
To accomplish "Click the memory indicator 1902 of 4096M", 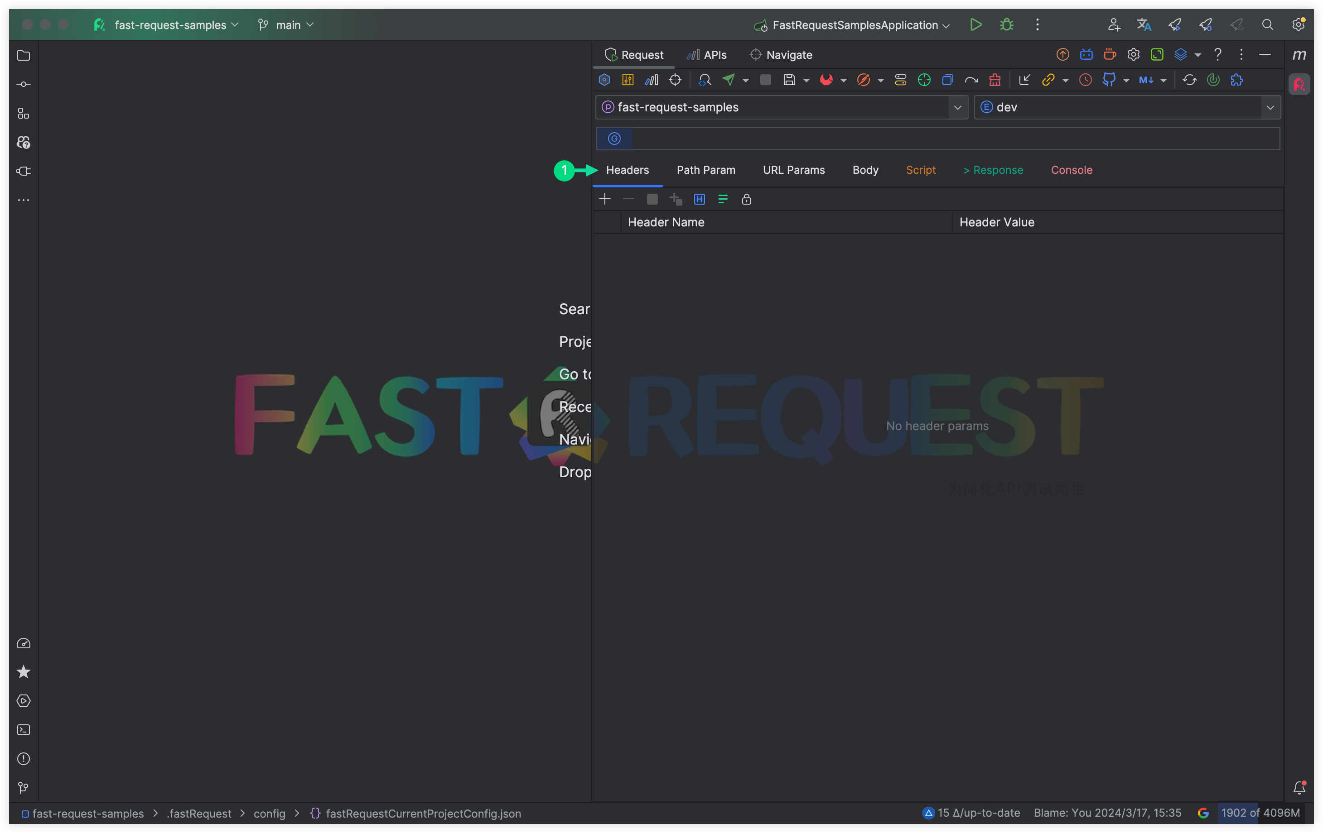I will pyautogui.click(x=1260, y=813).
